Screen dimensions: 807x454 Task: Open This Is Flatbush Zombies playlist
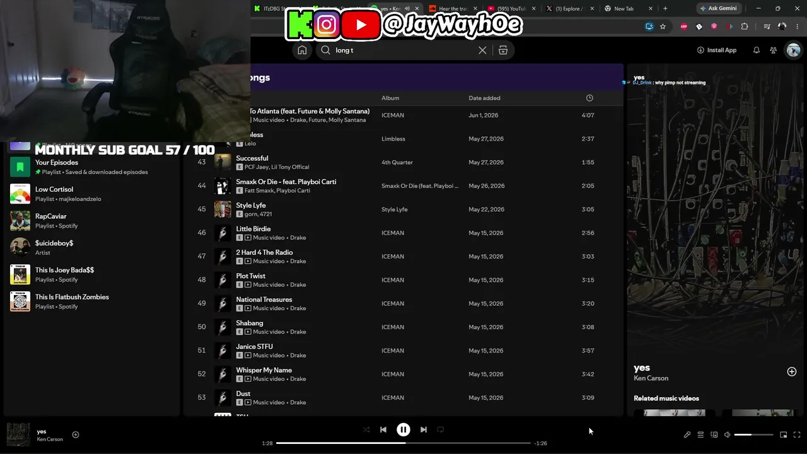91,301
